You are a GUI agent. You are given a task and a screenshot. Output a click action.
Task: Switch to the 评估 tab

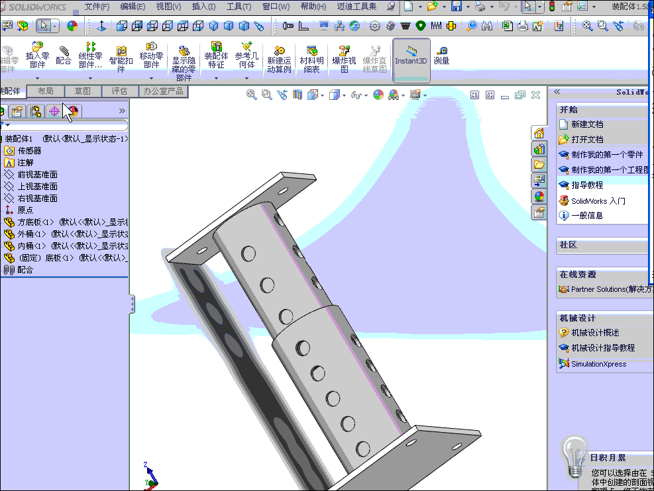pos(119,91)
